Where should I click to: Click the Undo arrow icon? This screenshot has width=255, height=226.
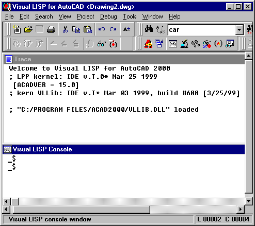pos(102,29)
